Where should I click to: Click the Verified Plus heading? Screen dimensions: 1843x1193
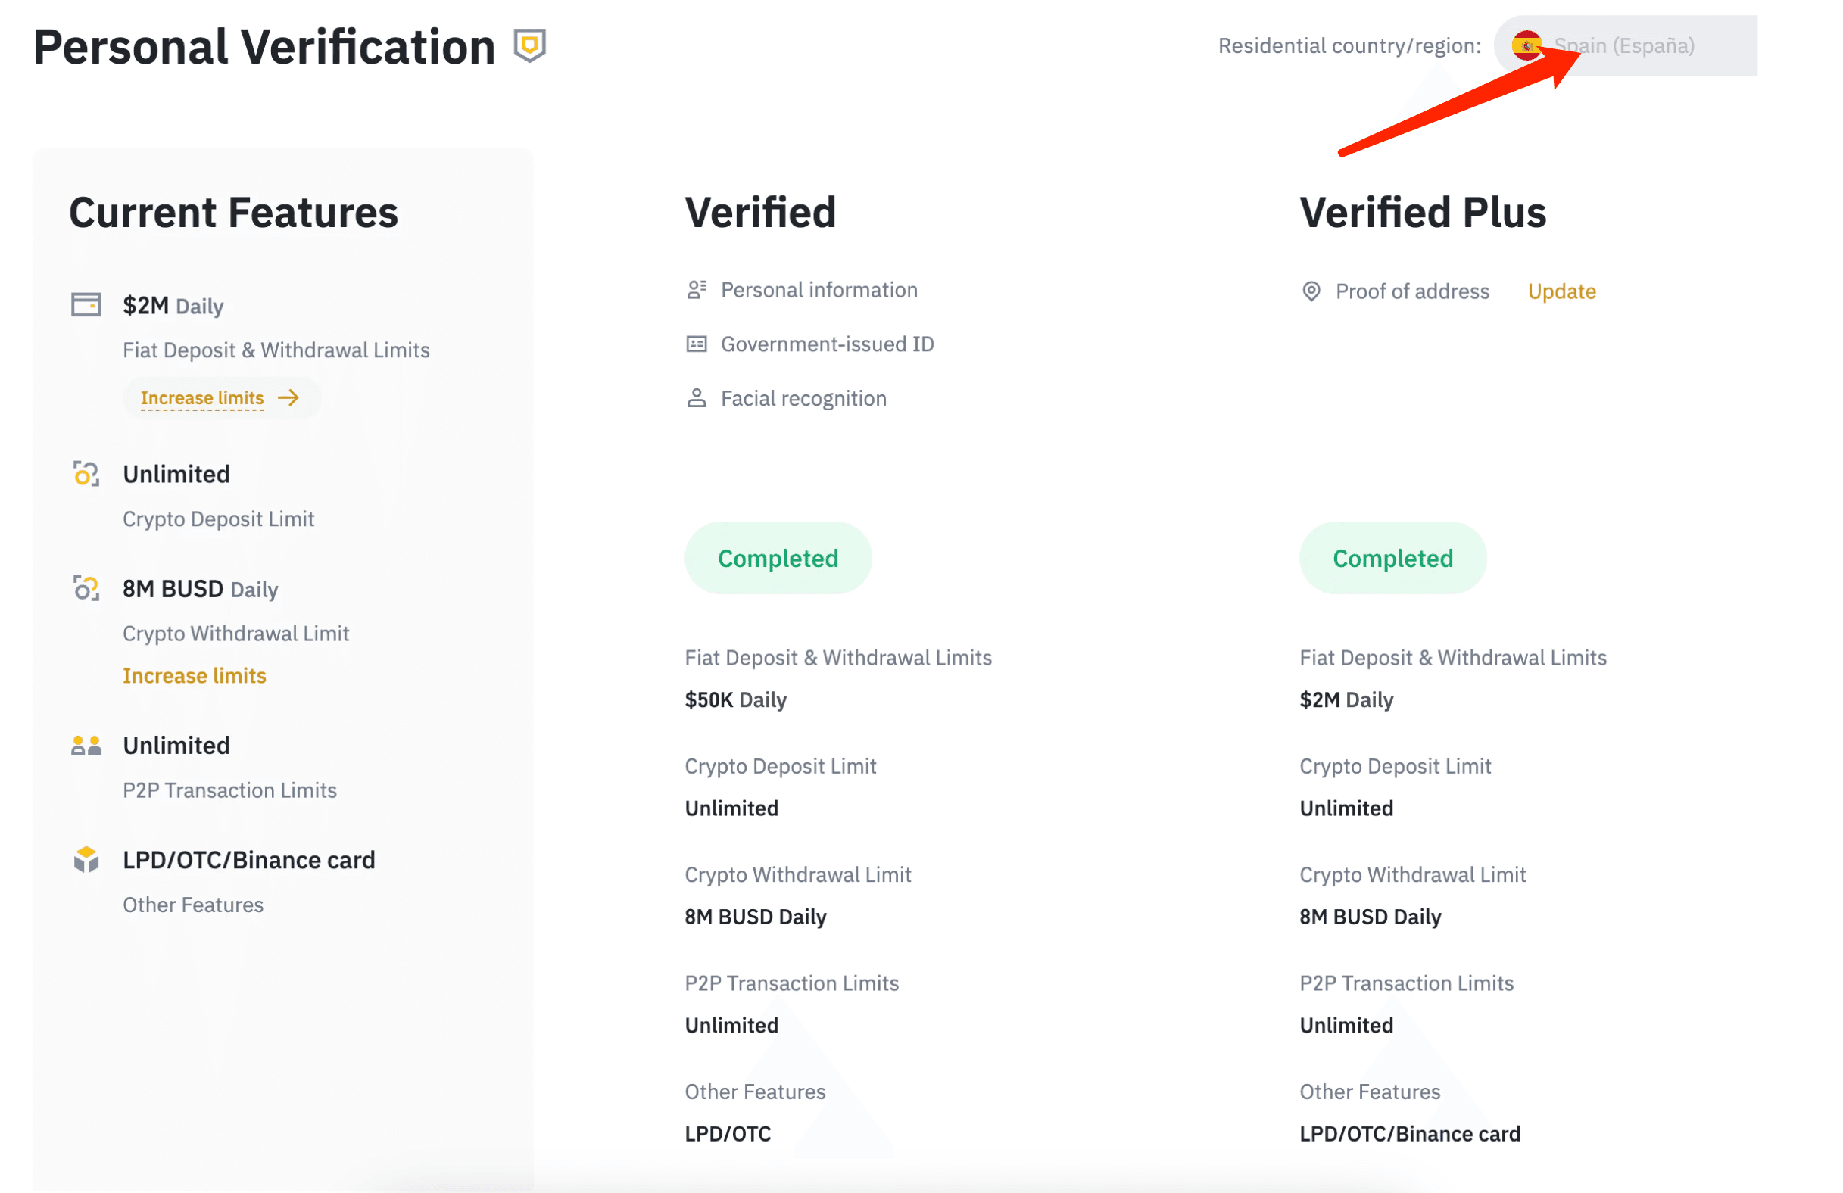1423,212
